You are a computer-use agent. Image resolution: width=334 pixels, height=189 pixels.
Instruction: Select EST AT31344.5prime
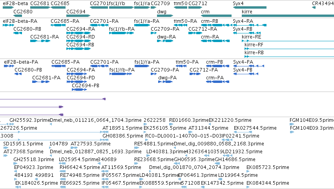208,128
